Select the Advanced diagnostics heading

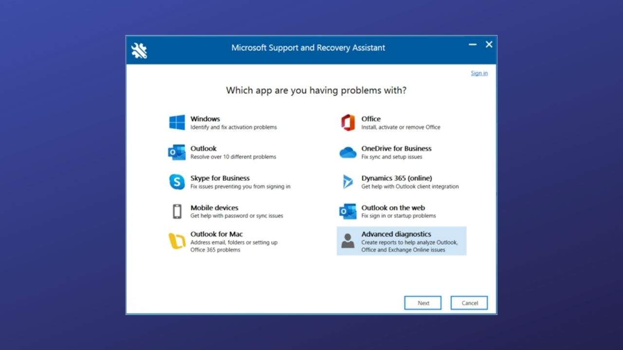396,234
